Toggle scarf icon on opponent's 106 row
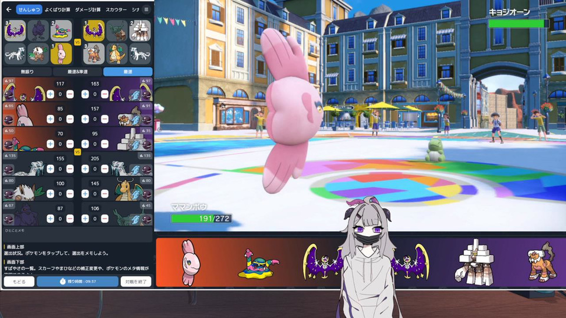 coord(136,219)
